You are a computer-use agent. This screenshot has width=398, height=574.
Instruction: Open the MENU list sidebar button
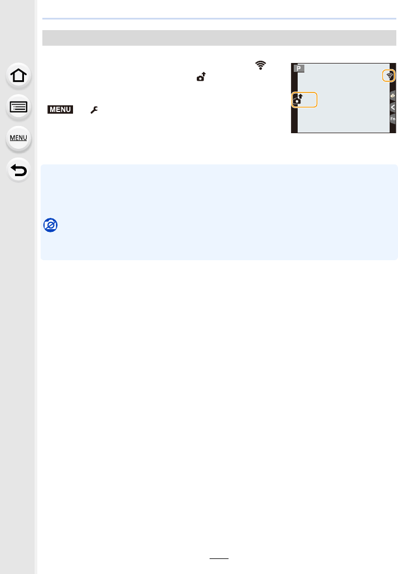(18, 138)
